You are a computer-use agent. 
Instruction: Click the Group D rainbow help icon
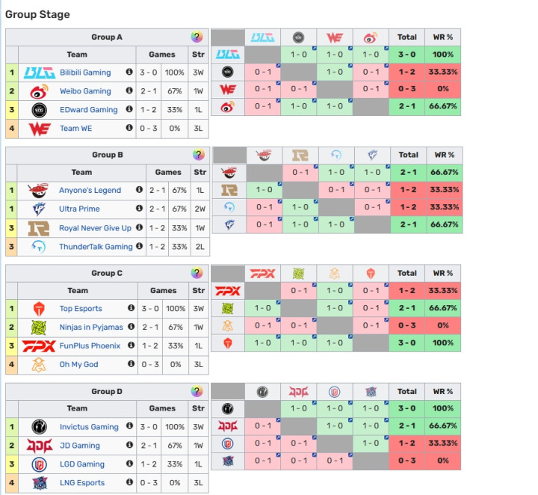click(197, 391)
